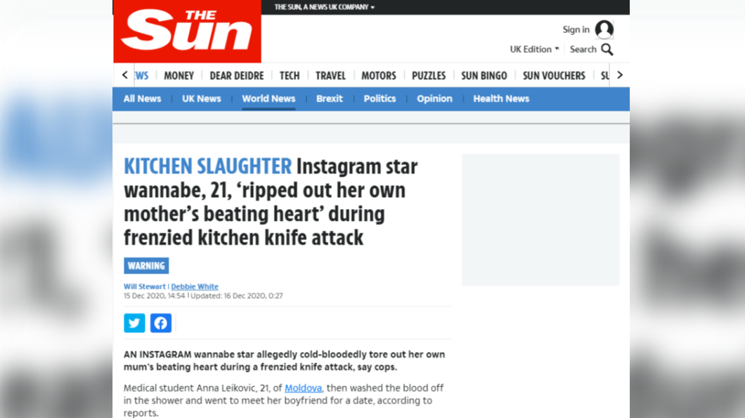Screen dimensions: 745x418
Task: Click the blue WARNING label
Action: coord(146,266)
